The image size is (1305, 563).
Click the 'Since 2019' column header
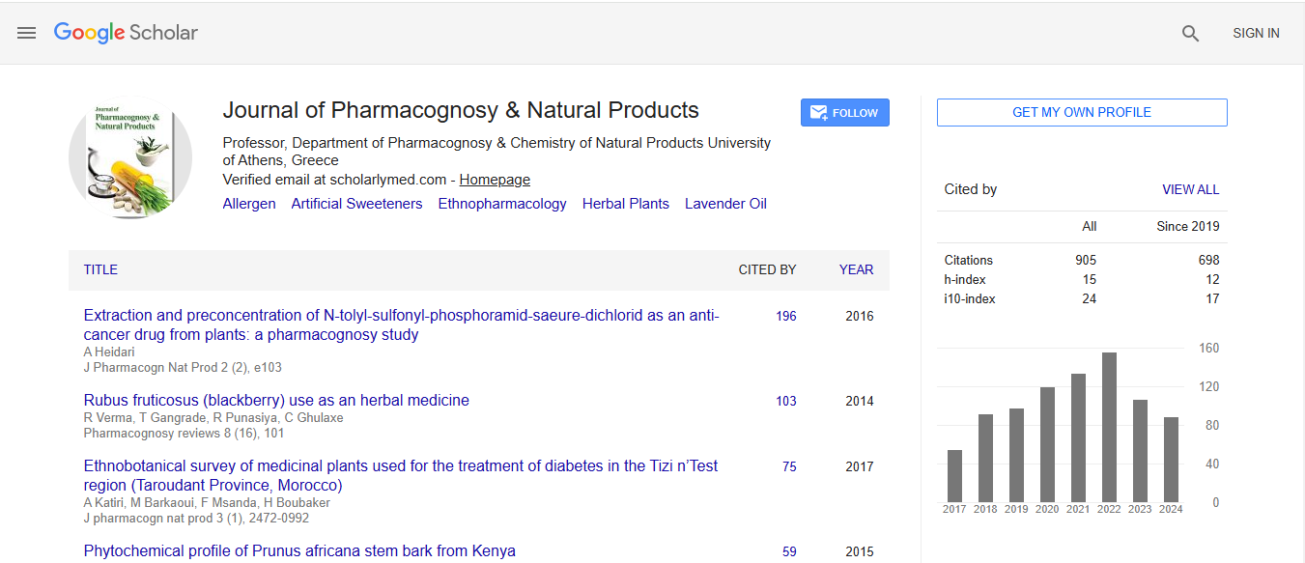coord(1188,226)
